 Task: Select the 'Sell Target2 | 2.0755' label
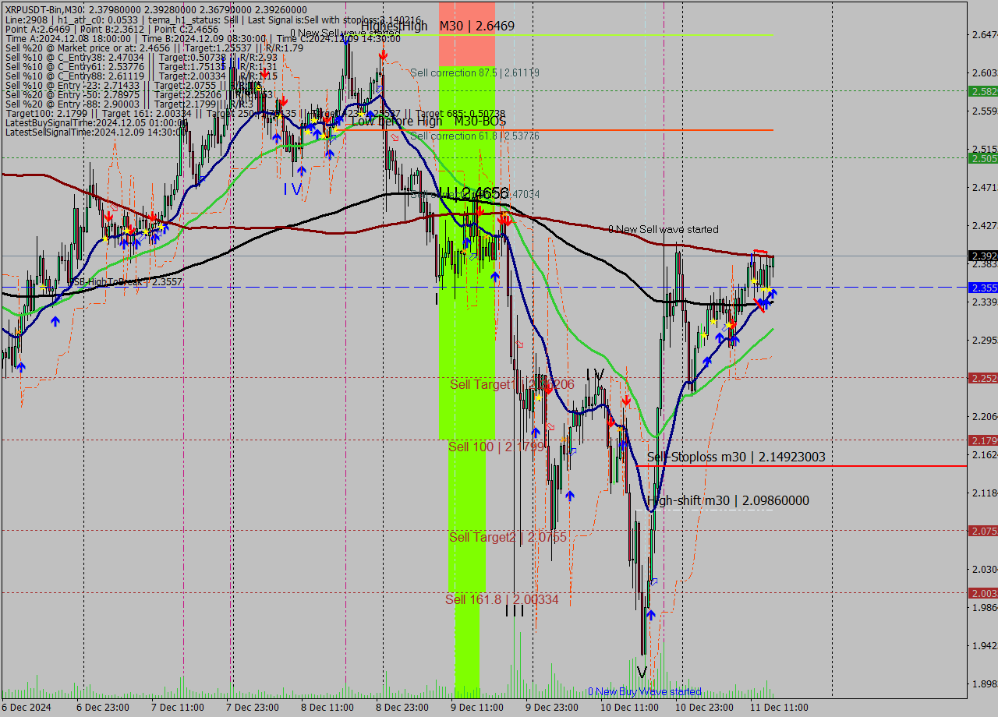tap(508, 538)
